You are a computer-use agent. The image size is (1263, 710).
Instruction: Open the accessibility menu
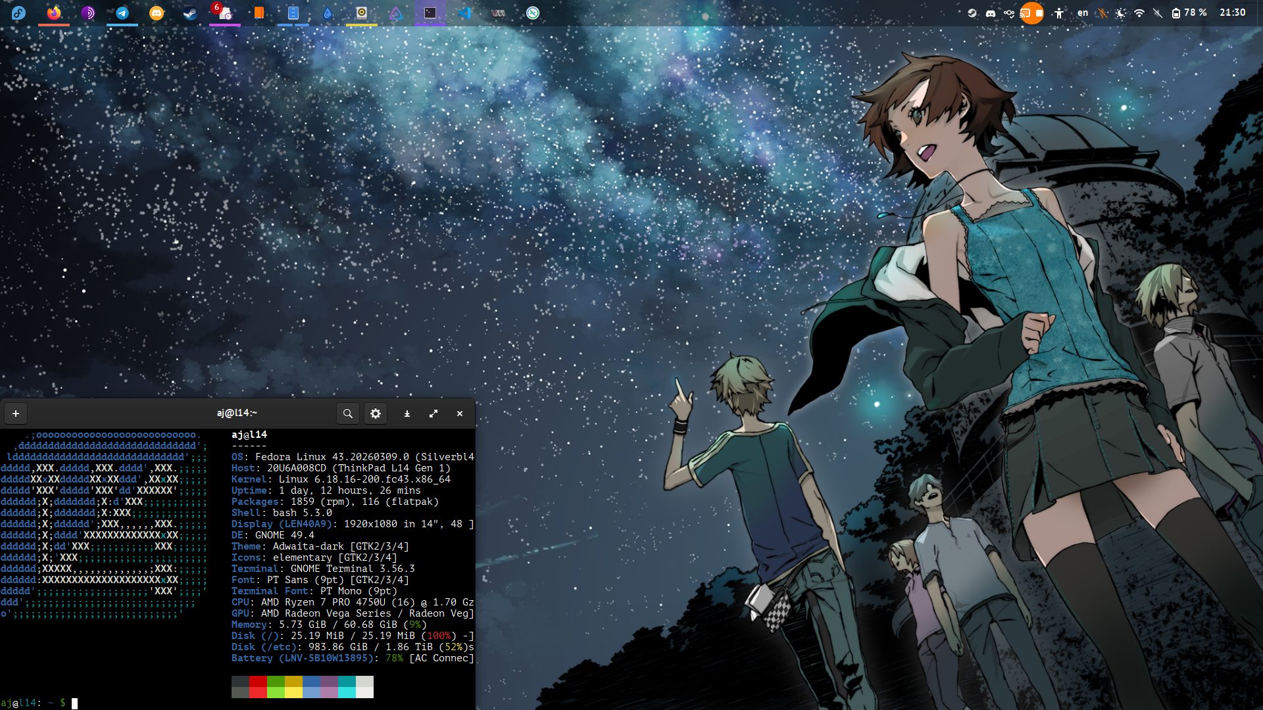coord(1058,12)
